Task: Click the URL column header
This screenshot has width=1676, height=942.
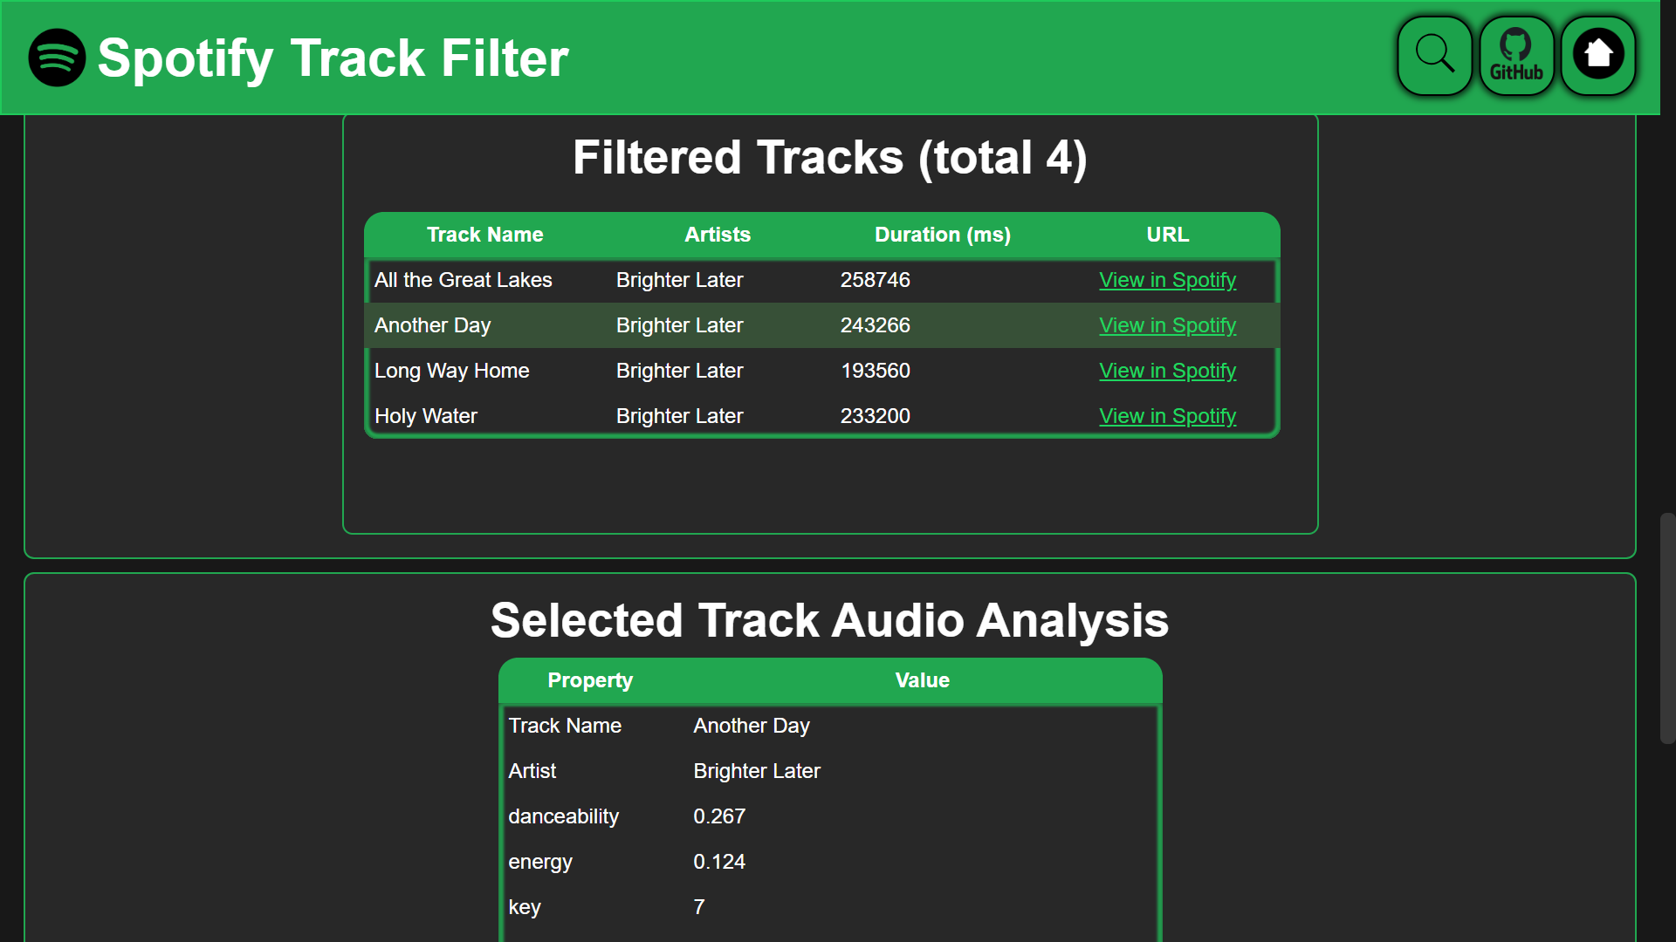Action: (x=1167, y=235)
